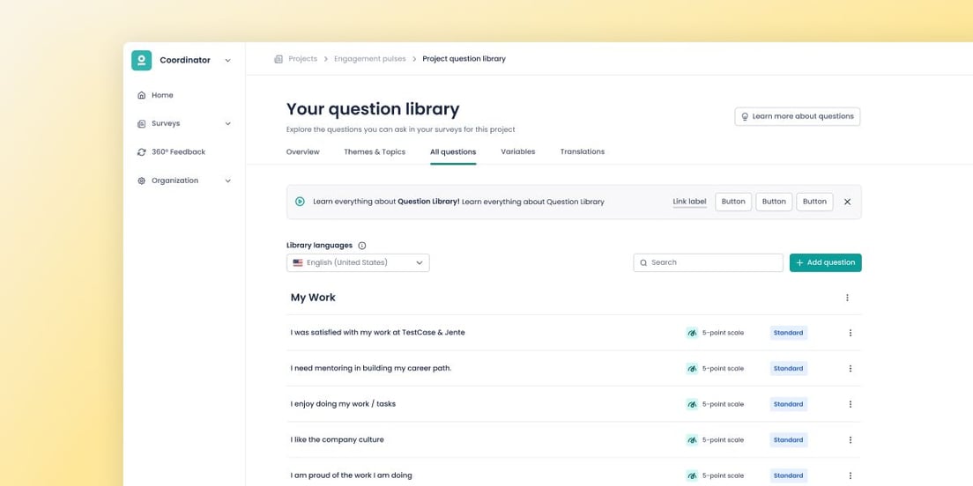
Task: Select question 'I need mentoring in building my career path'
Action: [371, 368]
